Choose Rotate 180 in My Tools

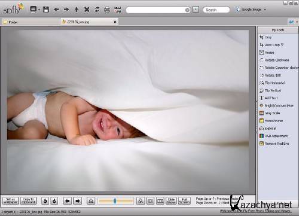pos(270,75)
